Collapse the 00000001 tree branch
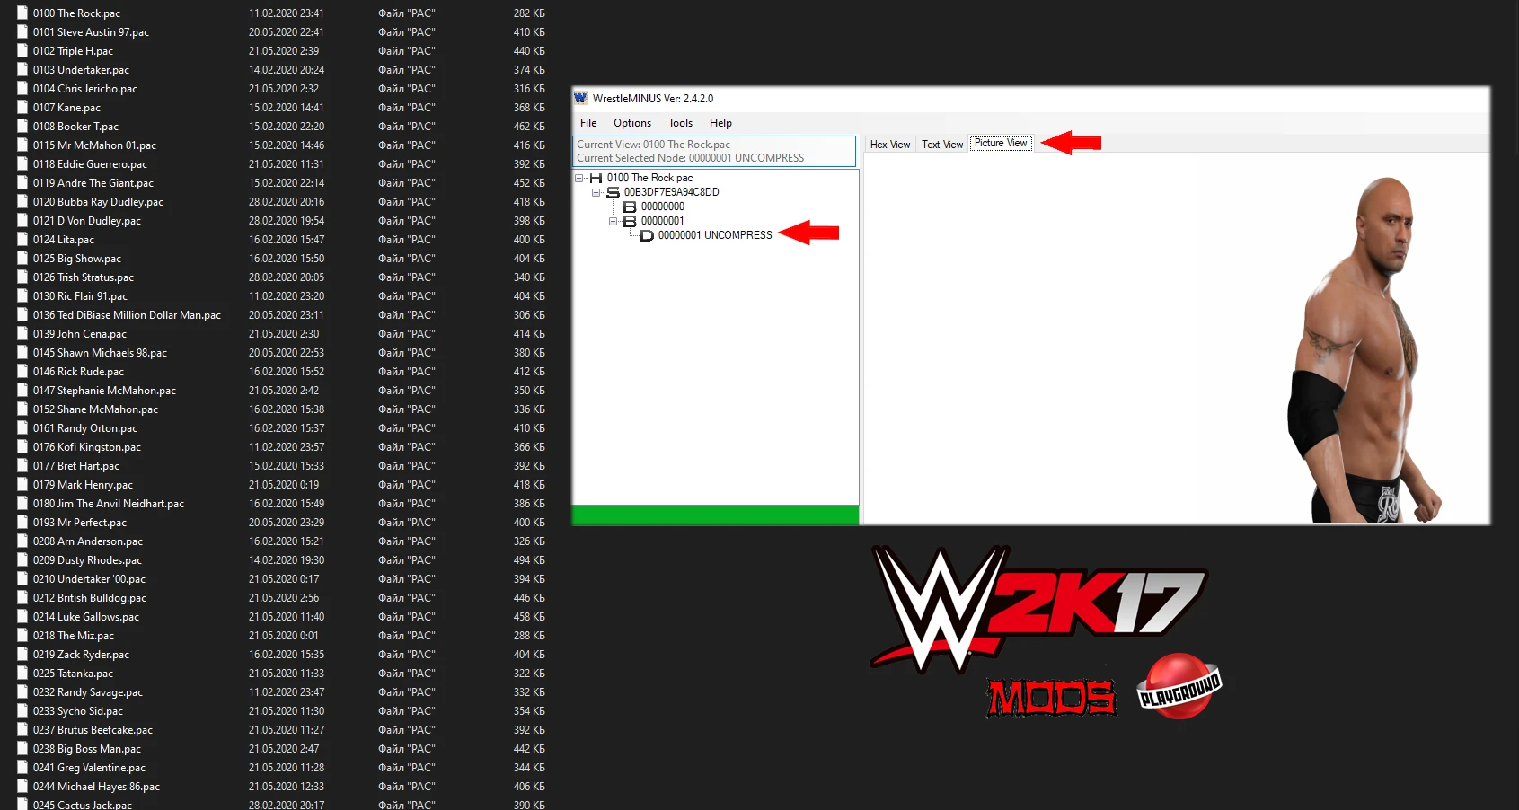 [x=612, y=221]
